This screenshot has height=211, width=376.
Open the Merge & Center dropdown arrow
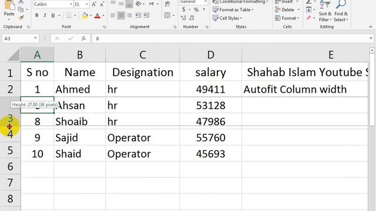click(173, 16)
